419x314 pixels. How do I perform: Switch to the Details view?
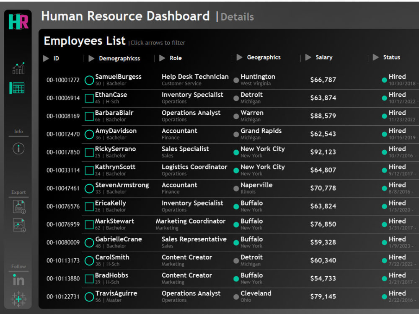click(237, 17)
